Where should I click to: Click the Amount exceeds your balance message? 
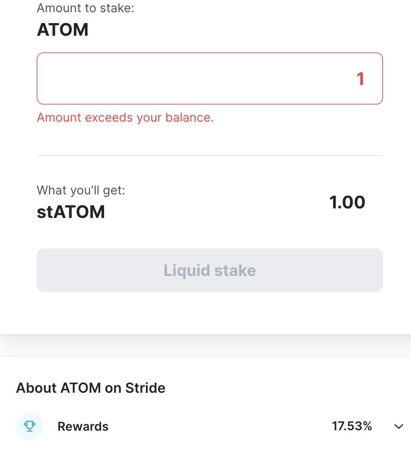(125, 118)
